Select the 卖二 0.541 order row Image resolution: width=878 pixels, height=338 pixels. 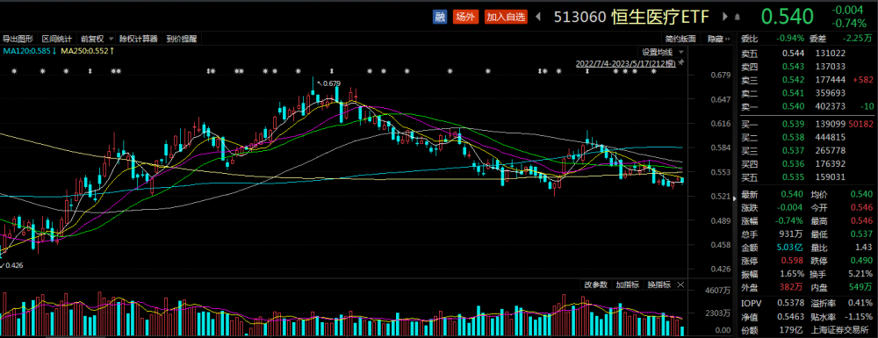806,93
